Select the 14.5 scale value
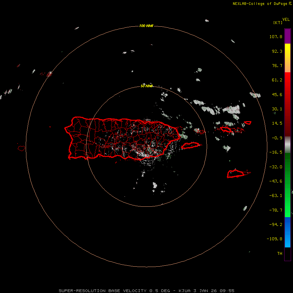Viewport: 293px width, 293px height. [277, 123]
